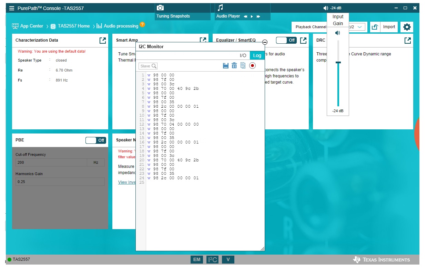This screenshot has height=268, width=427.
Task: Click the I2C Monitor title bar
Action: click(200, 46)
